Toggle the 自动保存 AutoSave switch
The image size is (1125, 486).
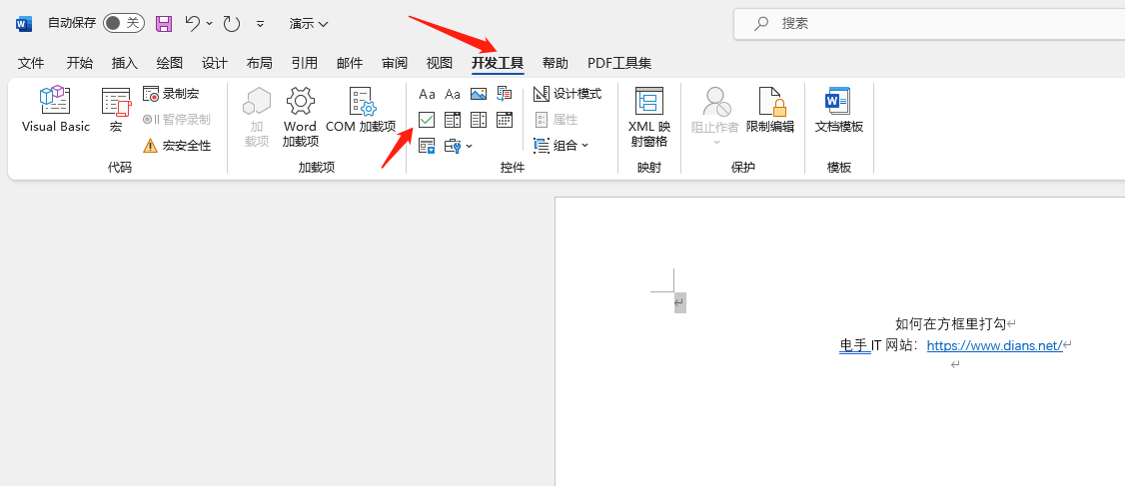pos(123,23)
